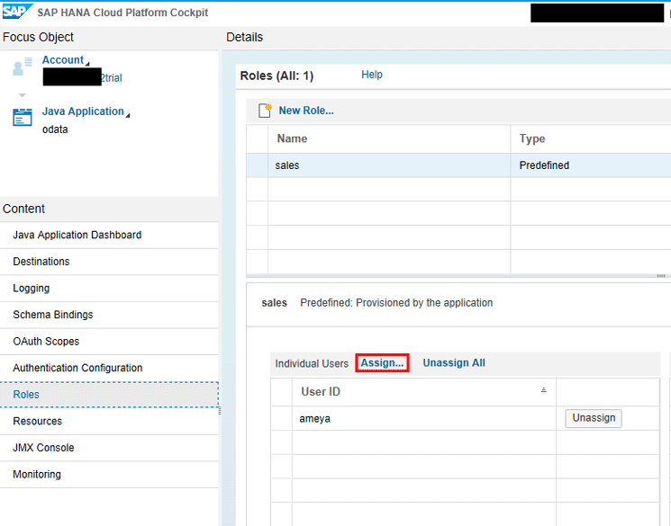Open Authentication Configuration section
The width and height of the screenshot is (671, 526).
109,368
